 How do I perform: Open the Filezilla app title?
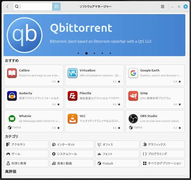pos(85,93)
